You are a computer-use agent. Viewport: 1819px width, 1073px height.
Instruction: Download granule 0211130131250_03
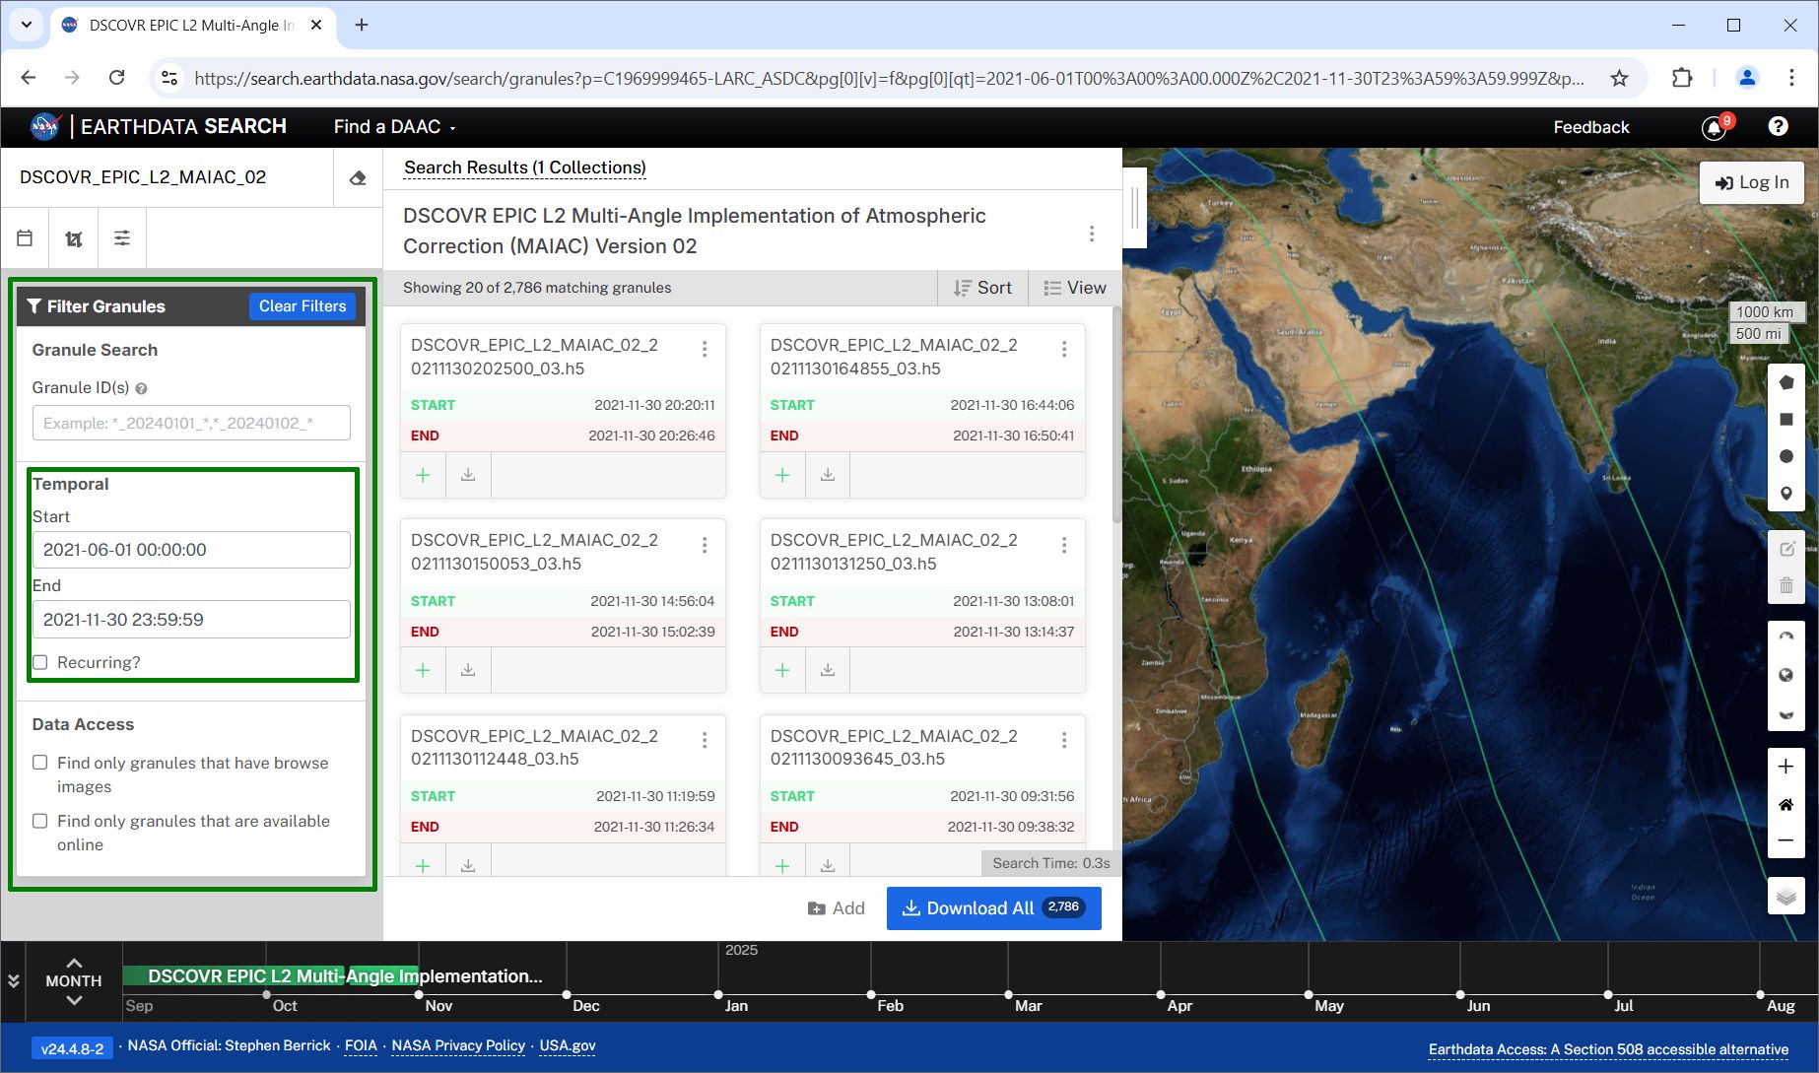828,670
